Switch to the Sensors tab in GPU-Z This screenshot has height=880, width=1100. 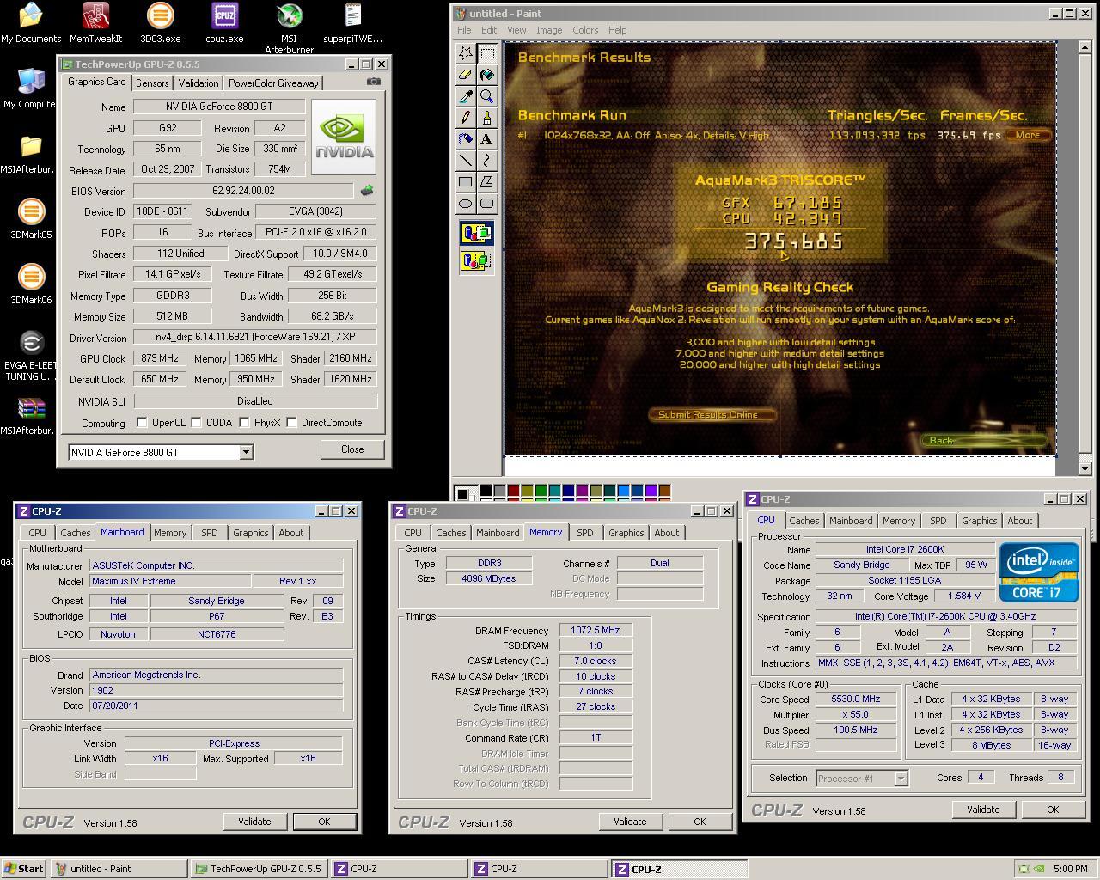click(152, 83)
